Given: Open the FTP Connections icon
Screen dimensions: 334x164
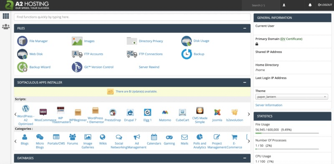Looking at the screenshot, I should 132,54.
